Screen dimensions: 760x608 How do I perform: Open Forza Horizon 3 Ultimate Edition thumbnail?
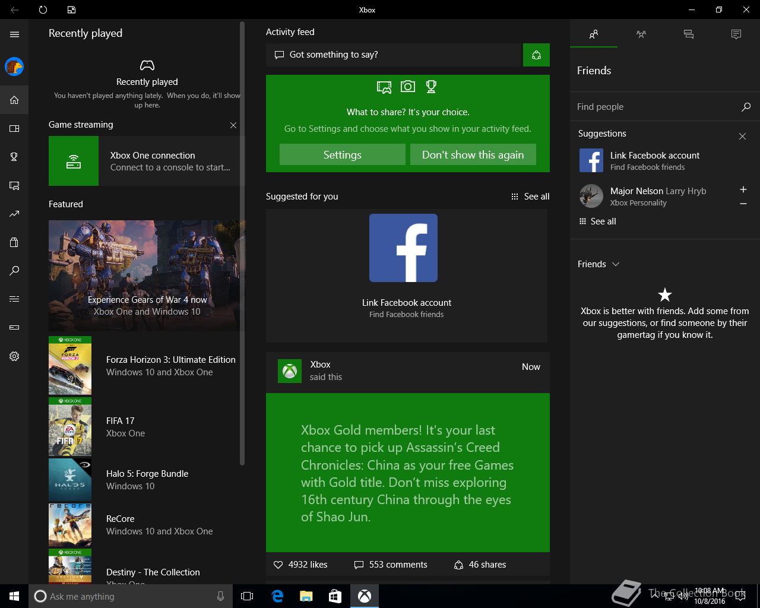pyautogui.click(x=70, y=366)
